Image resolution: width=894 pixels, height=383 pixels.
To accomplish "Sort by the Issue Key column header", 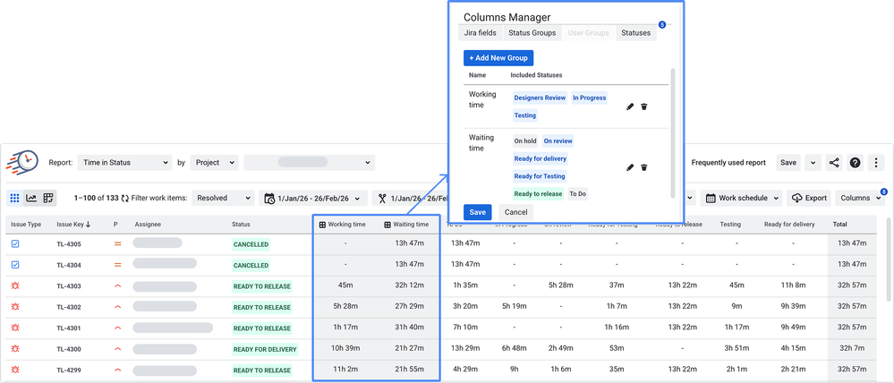I will tap(73, 225).
